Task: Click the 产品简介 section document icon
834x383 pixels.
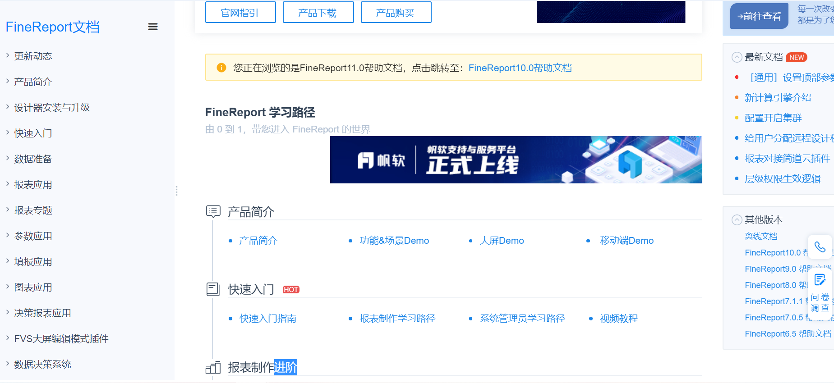Action: click(213, 211)
